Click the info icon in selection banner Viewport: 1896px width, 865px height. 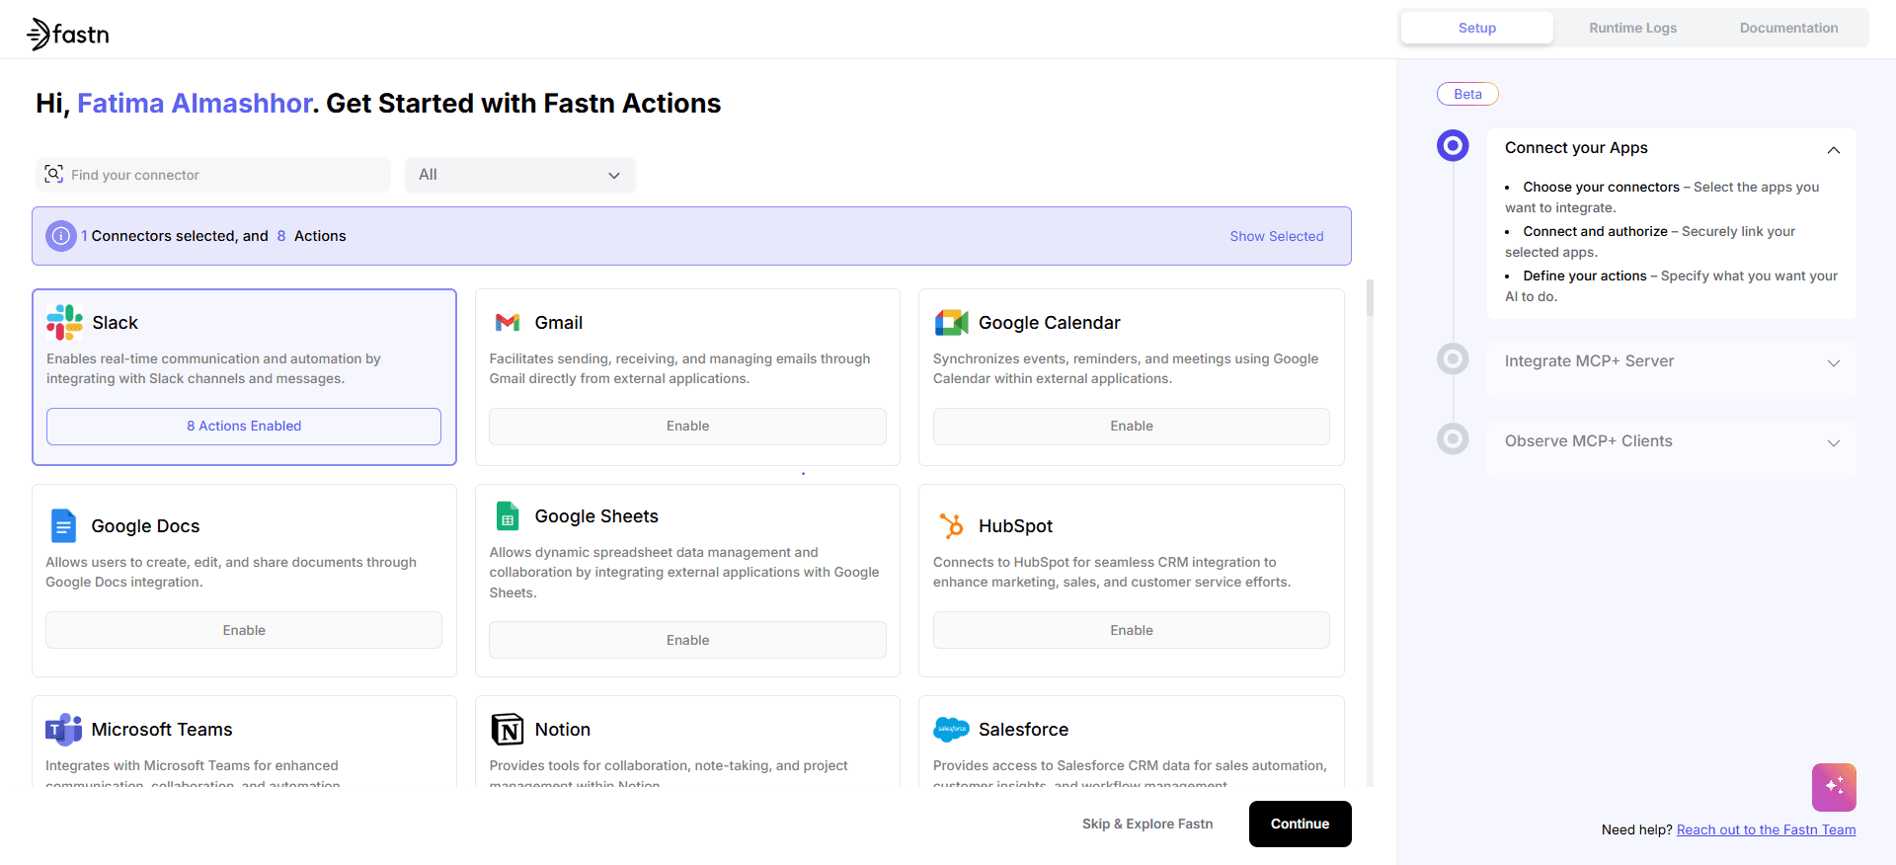tap(61, 236)
